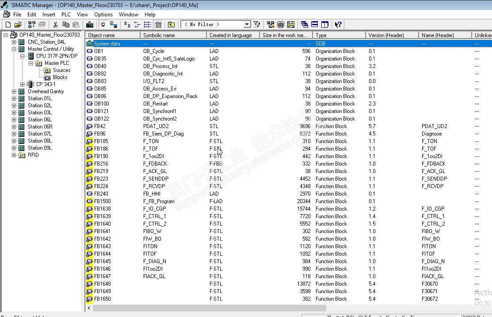Cascade windows using the toolbar icon
The height and width of the screenshot is (317, 492).
click(x=305, y=24)
